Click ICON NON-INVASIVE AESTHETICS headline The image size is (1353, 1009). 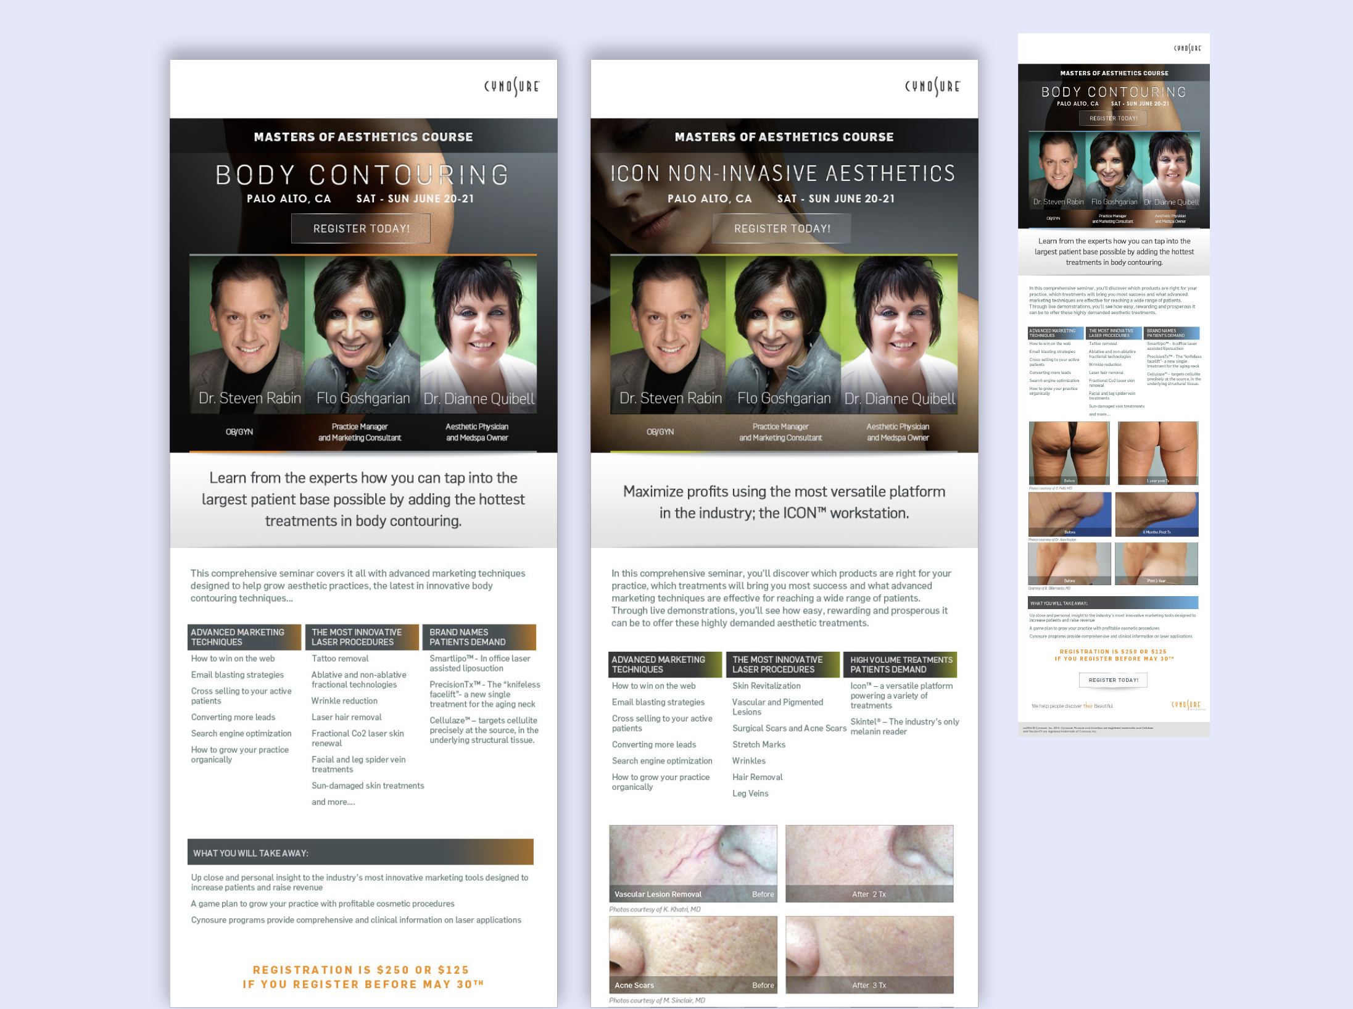[x=783, y=173]
